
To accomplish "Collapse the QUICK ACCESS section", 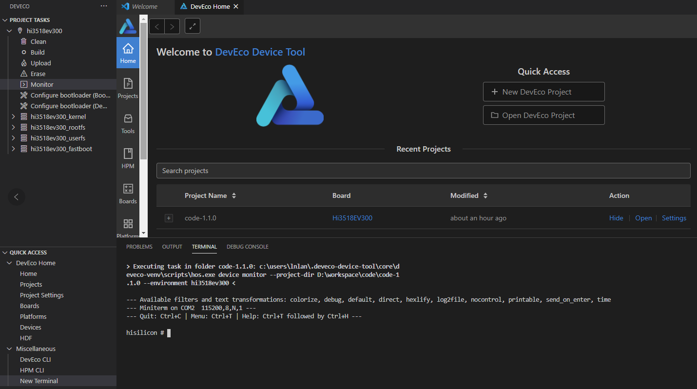I will coord(5,253).
